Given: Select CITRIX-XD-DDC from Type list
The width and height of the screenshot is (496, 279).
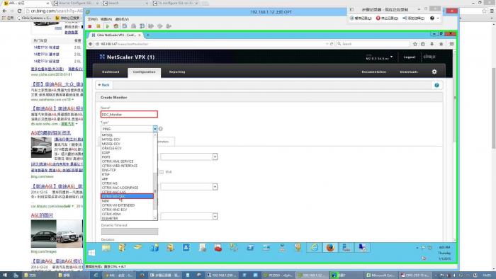Looking at the screenshot, I should 127,196.
